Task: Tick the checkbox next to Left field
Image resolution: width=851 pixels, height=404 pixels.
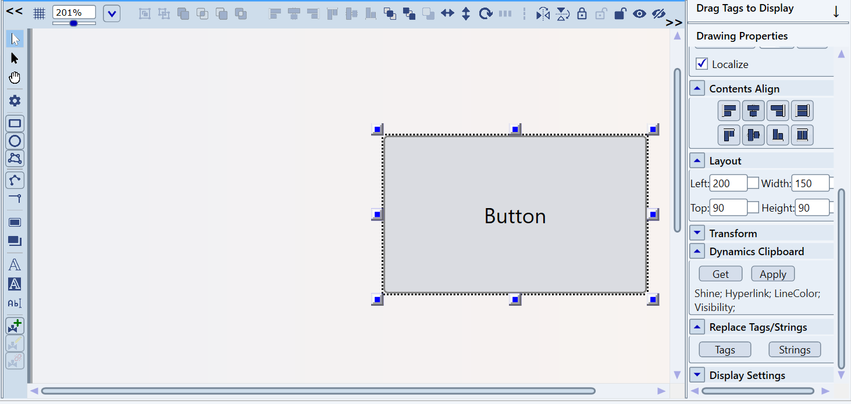Action: click(x=753, y=183)
